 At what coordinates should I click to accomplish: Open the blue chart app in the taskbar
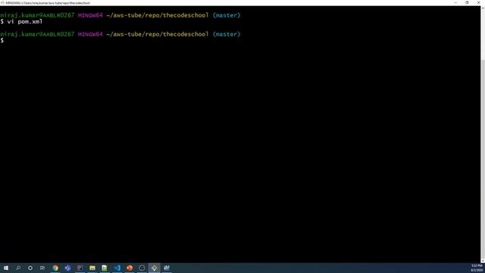tap(167, 268)
